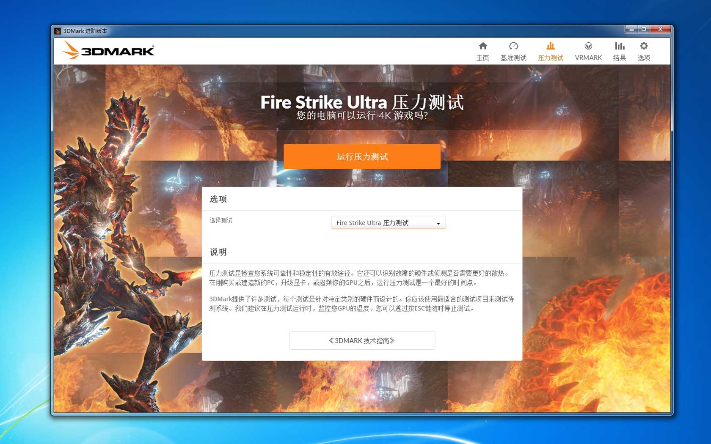The image size is (711, 444).
Task: Click the paragraph starting 3DMark提供了许多测试
Action: click(361, 304)
